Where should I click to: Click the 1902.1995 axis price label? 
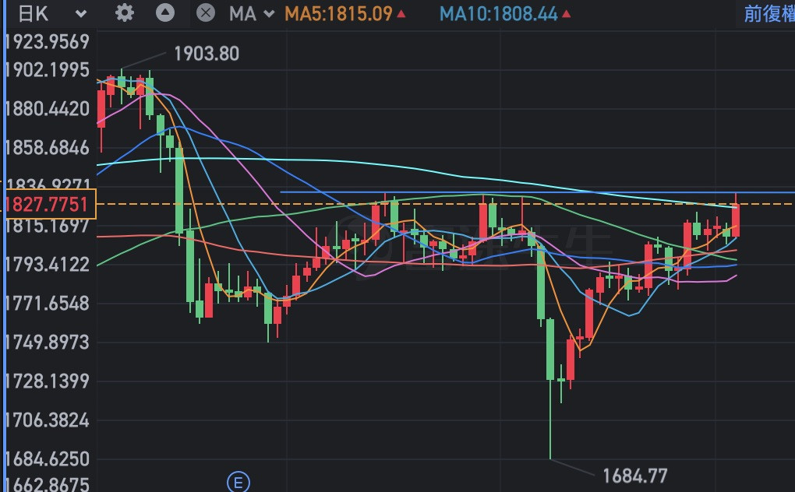pos(48,70)
